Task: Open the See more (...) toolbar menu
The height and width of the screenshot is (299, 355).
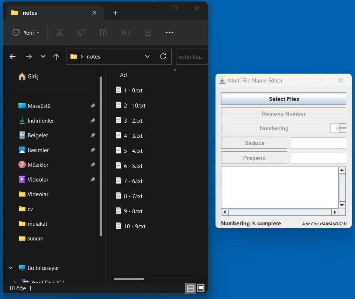Action: [x=169, y=32]
